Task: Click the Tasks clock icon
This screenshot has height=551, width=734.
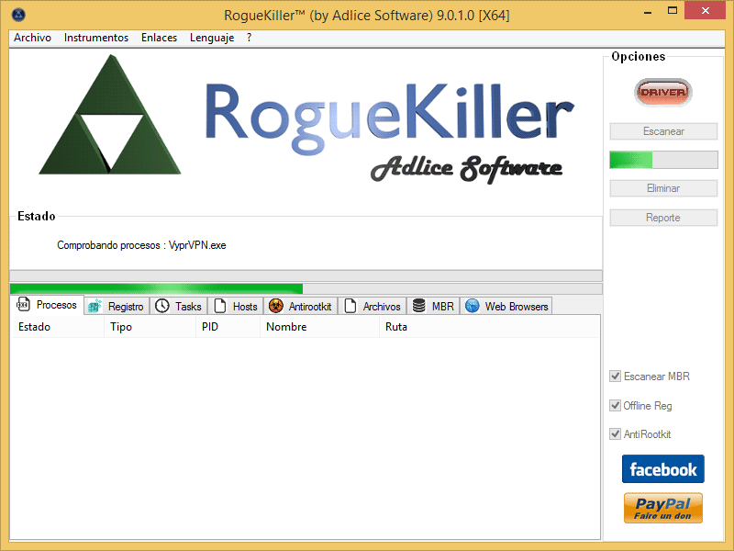Action: (x=162, y=307)
